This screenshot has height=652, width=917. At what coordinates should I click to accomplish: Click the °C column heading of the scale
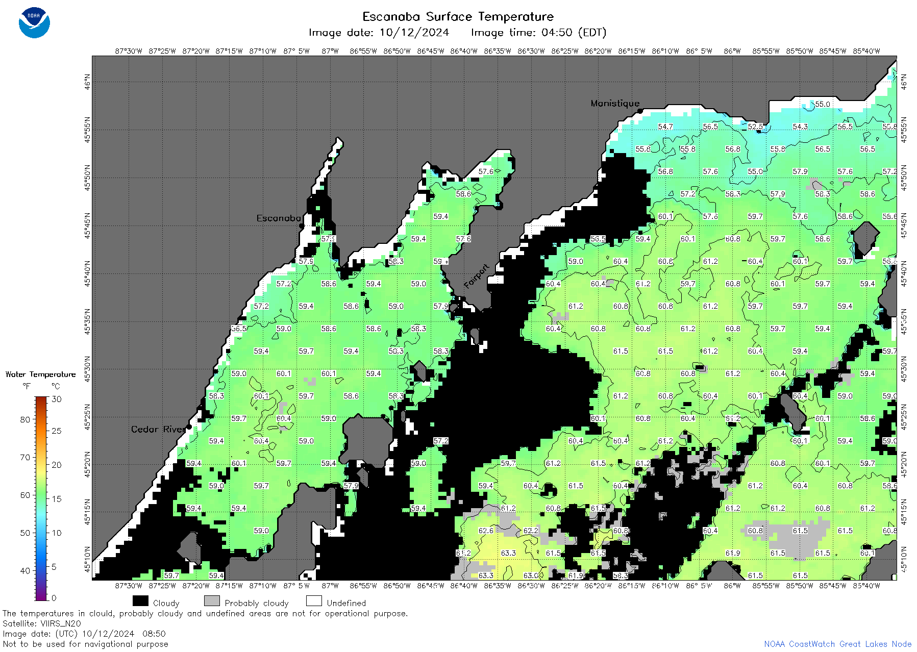[x=56, y=386]
